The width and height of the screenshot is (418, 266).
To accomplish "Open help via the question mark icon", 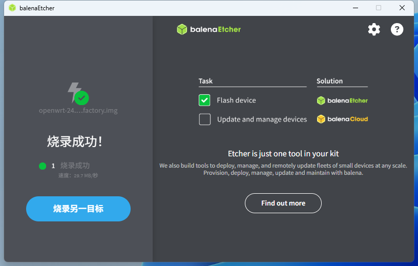I will pos(397,29).
